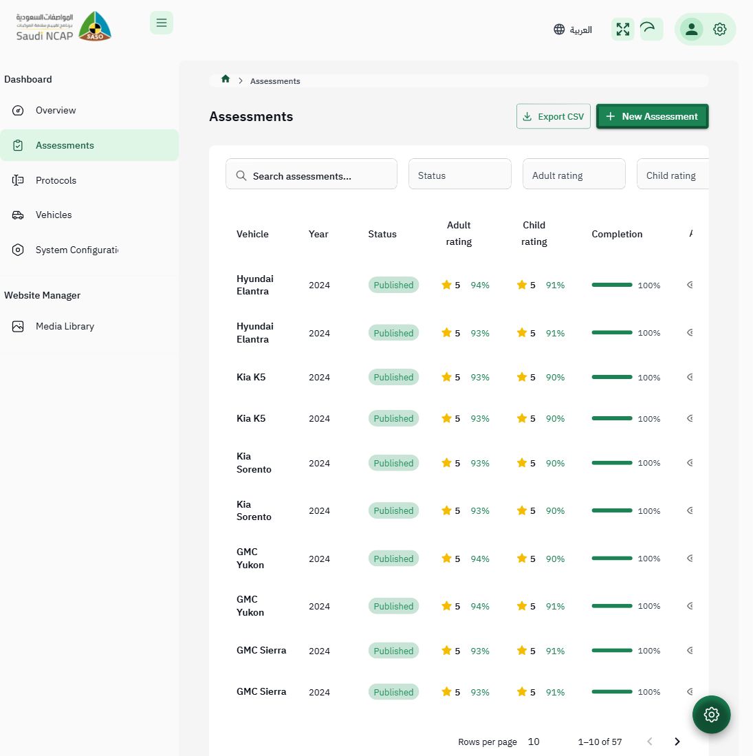Click the floating gear action button

711,714
